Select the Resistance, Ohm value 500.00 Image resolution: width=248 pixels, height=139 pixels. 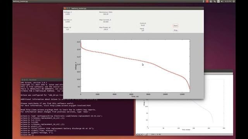[x=106, y=14]
